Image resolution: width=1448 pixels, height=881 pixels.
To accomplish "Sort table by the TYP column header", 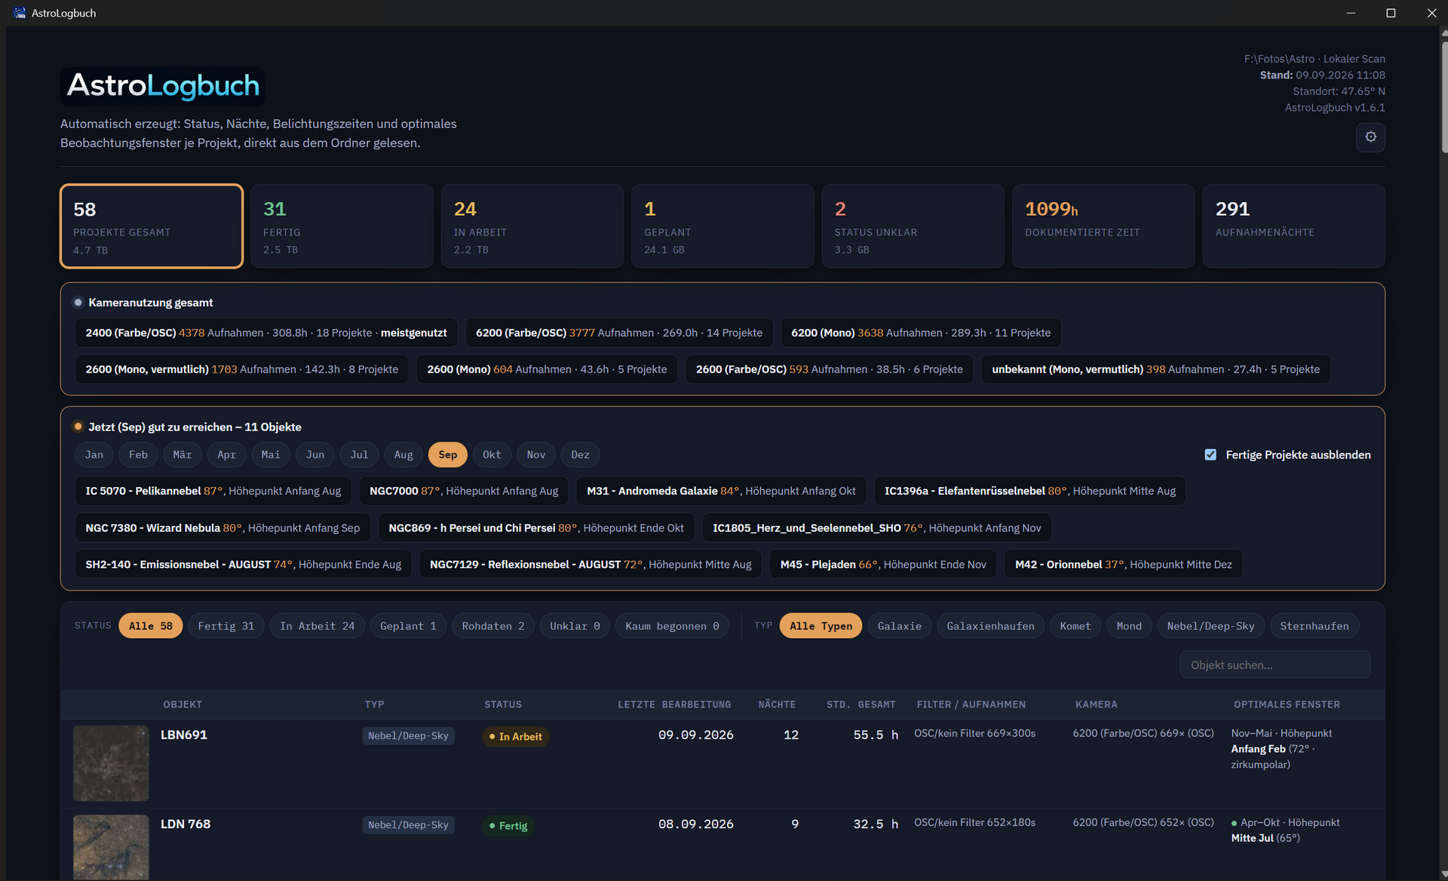I will pyautogui.click(x=374, y=704).
